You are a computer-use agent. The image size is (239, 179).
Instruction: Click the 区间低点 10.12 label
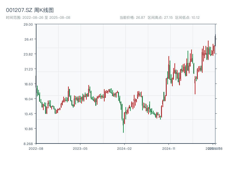[187, 18]
